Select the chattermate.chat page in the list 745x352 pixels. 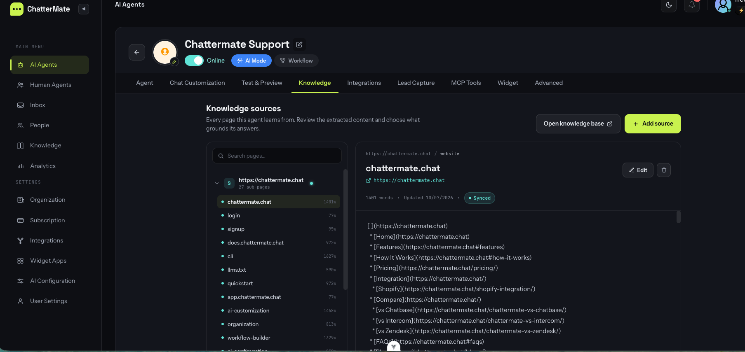(278, 202)
